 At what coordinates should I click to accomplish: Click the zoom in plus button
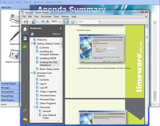[48, 21]
